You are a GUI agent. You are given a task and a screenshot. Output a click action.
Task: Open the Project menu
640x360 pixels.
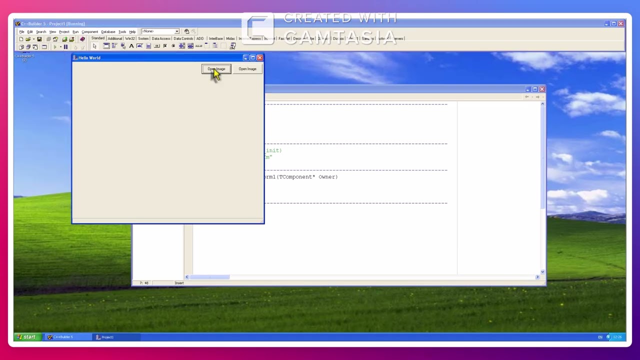pos(64,31)
